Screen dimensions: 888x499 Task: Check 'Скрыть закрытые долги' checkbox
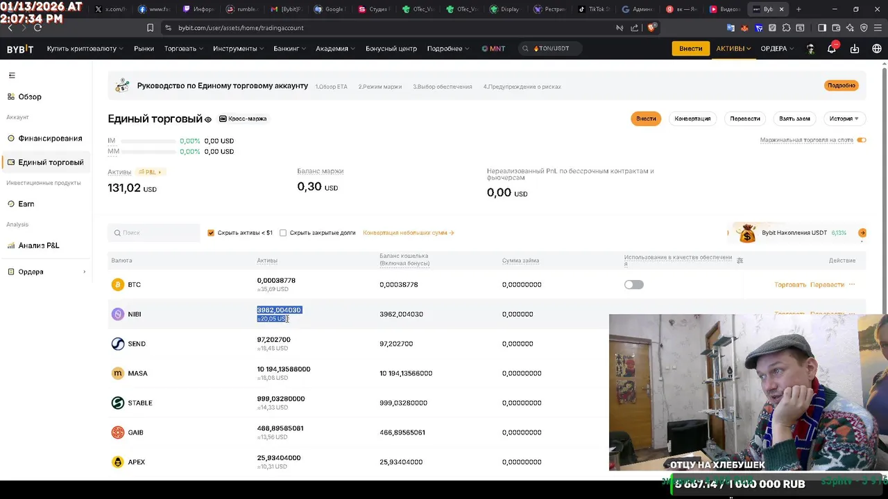[x=283, y=233]
